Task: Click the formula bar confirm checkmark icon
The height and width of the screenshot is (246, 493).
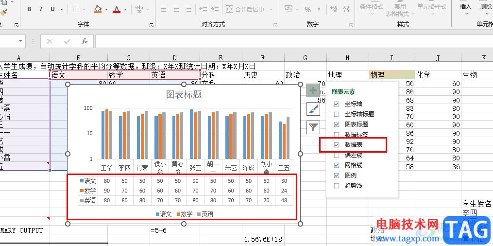Action: [x=67, y=41]
